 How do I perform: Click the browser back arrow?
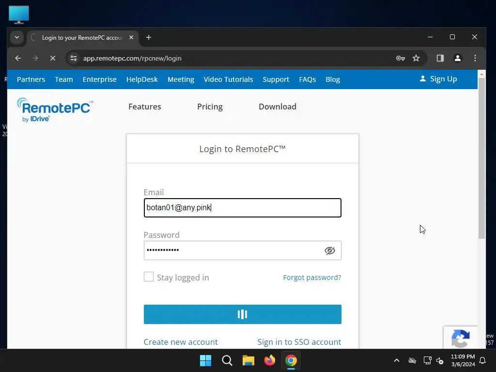[18, 58]
